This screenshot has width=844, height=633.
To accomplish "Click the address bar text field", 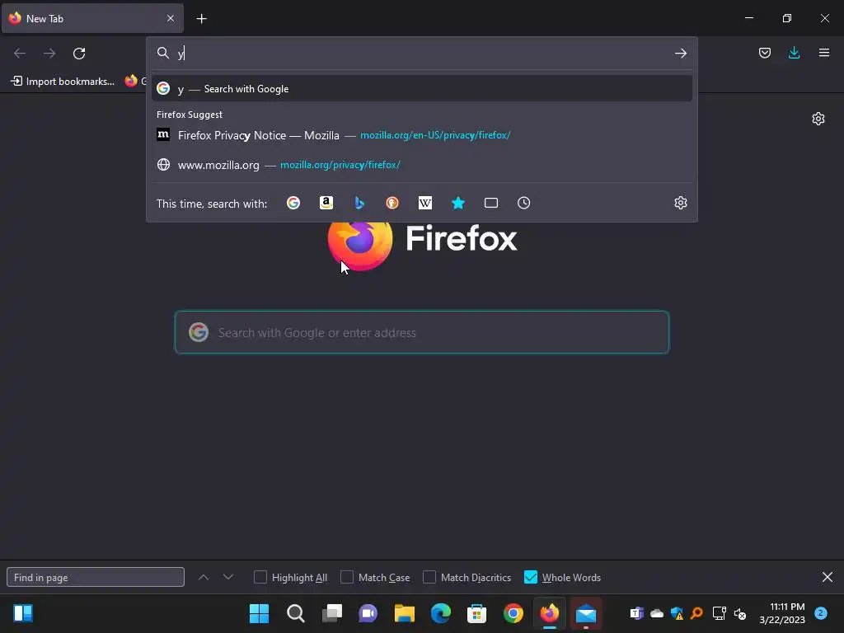I will click(421, 54).
